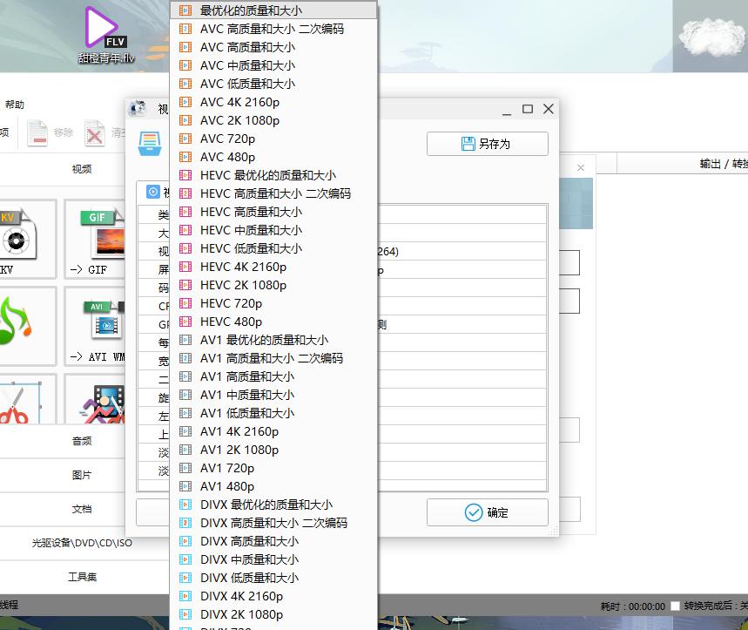Screen dimensions: 748x630
Task: Click the red X clear-list icon
Action: point(94,132)
